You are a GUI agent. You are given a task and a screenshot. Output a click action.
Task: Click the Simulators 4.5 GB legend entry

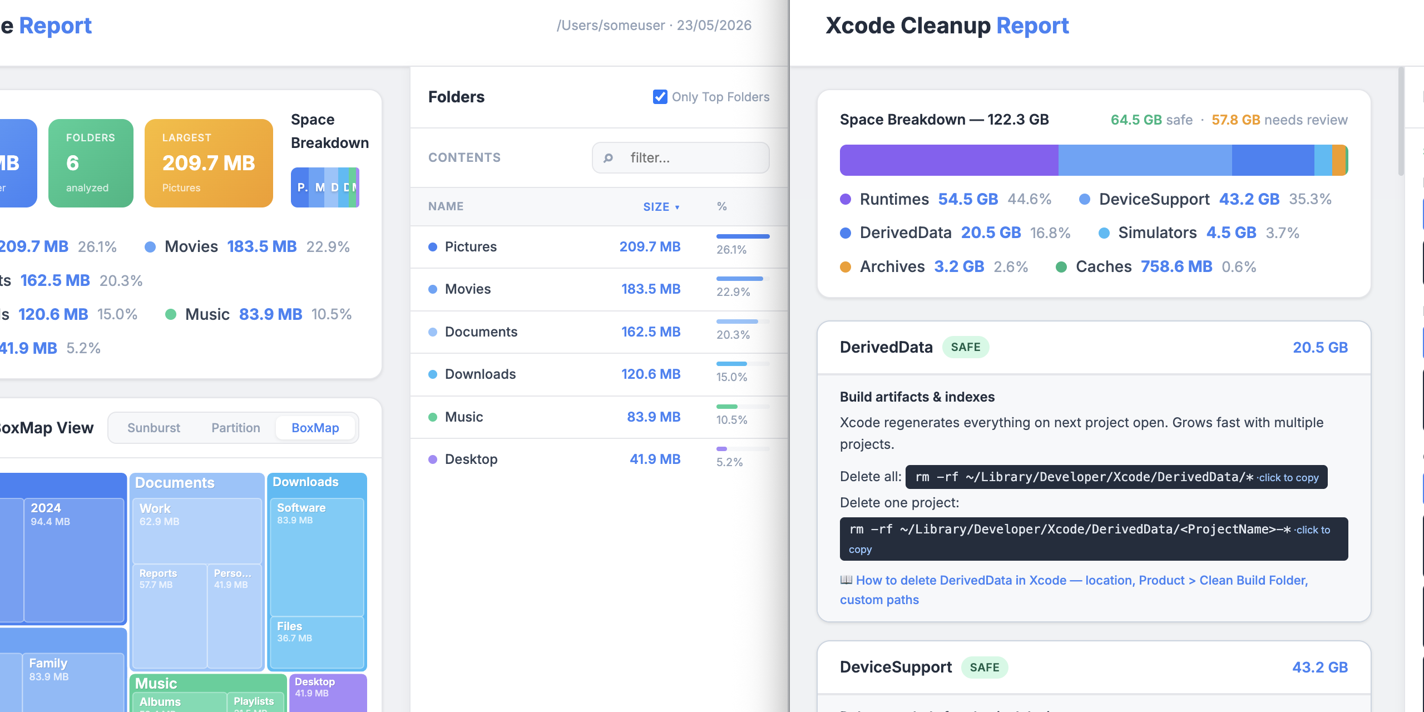pos(1199,233)
